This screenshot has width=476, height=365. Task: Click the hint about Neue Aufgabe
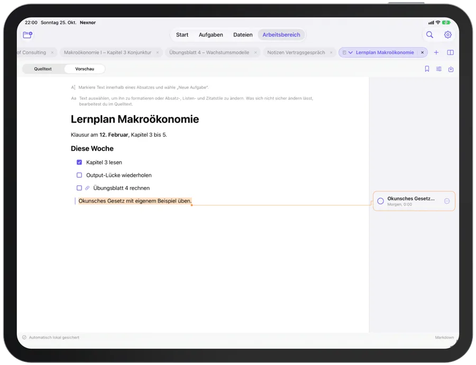click(143, 87)
